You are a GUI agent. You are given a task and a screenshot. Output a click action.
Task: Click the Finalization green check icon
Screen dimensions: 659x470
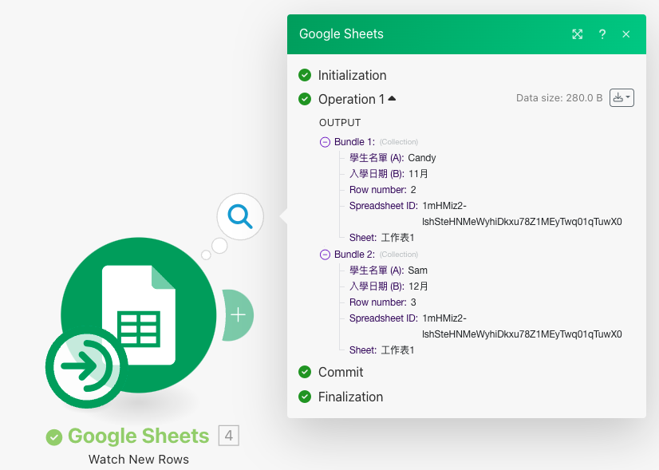click(305, 397)
